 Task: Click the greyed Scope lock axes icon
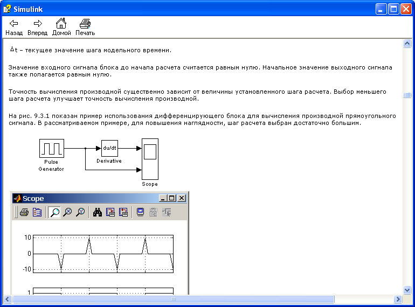click(153, 212)
